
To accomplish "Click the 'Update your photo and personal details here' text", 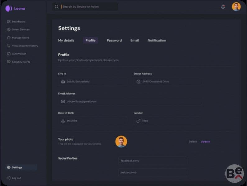I will [89, 60].
